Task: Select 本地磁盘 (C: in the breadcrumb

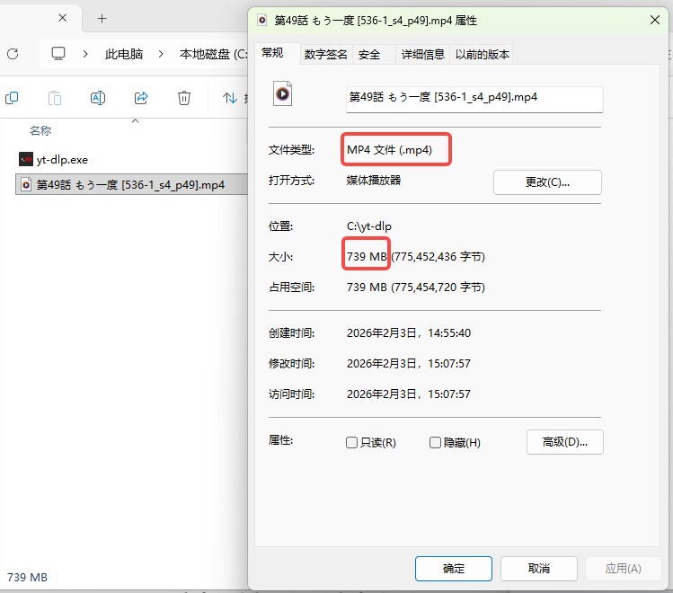Action: (x=213, y=54)
